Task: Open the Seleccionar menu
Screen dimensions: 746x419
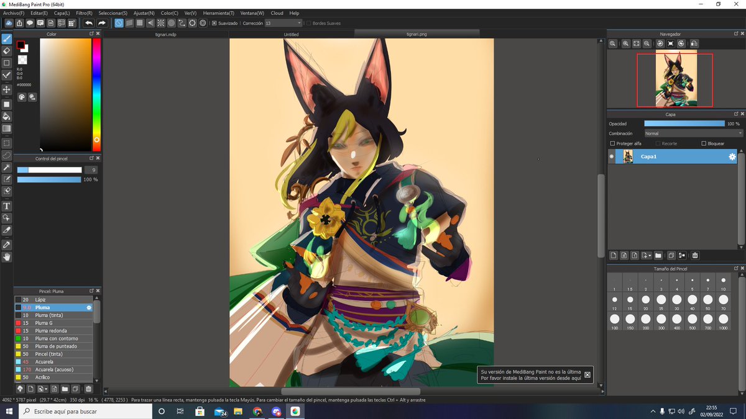Action: (x=113, y=12)
